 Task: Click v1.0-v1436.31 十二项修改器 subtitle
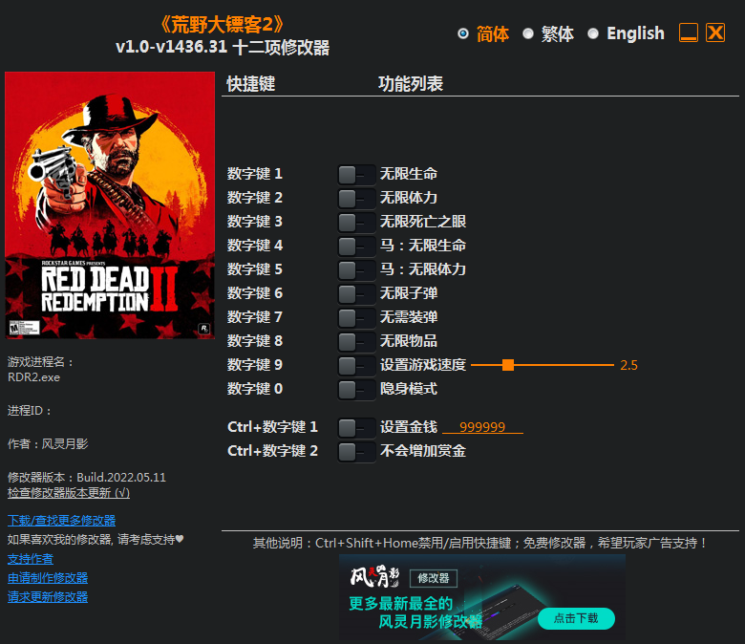pos(223,48)
